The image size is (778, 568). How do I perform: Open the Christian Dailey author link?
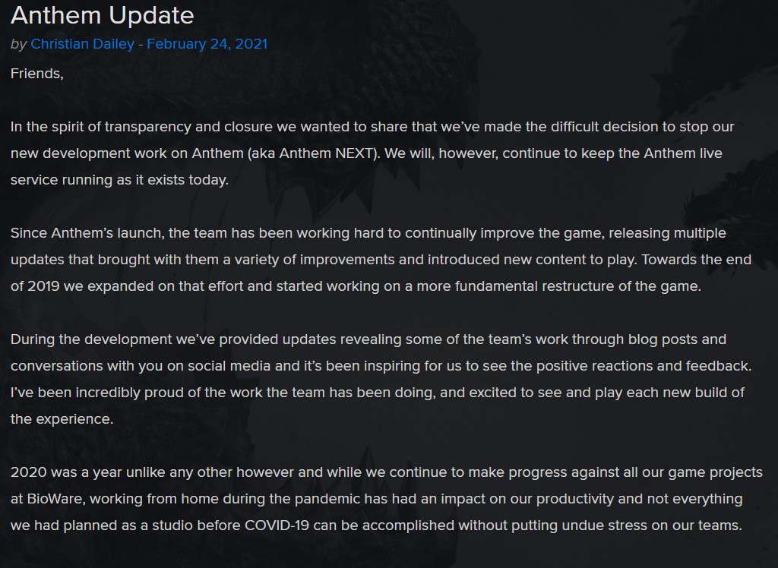click(82, 44)
